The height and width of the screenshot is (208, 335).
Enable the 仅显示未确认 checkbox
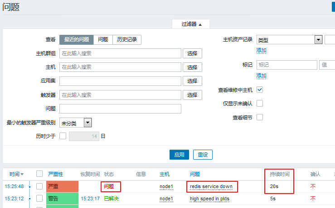click(x=260, y=104)
